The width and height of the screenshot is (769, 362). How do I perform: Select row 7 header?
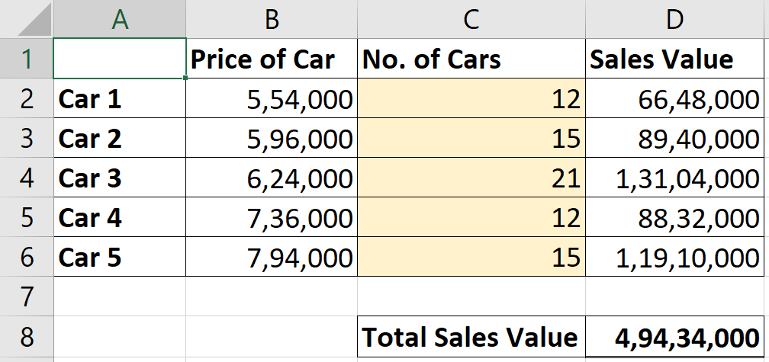point(27,296)
